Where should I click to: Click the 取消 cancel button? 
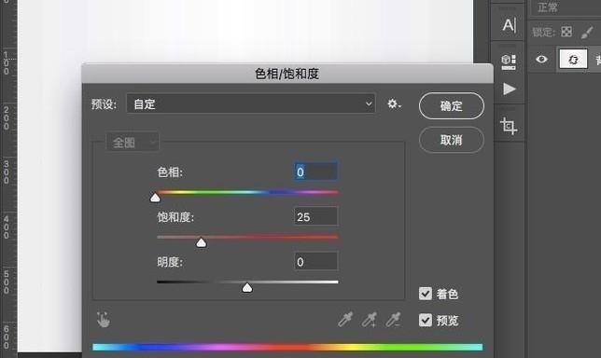pyautogui.click(x=452, y=140)
